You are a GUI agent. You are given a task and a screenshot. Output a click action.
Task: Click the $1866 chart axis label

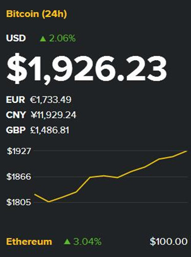click(19, 177)
